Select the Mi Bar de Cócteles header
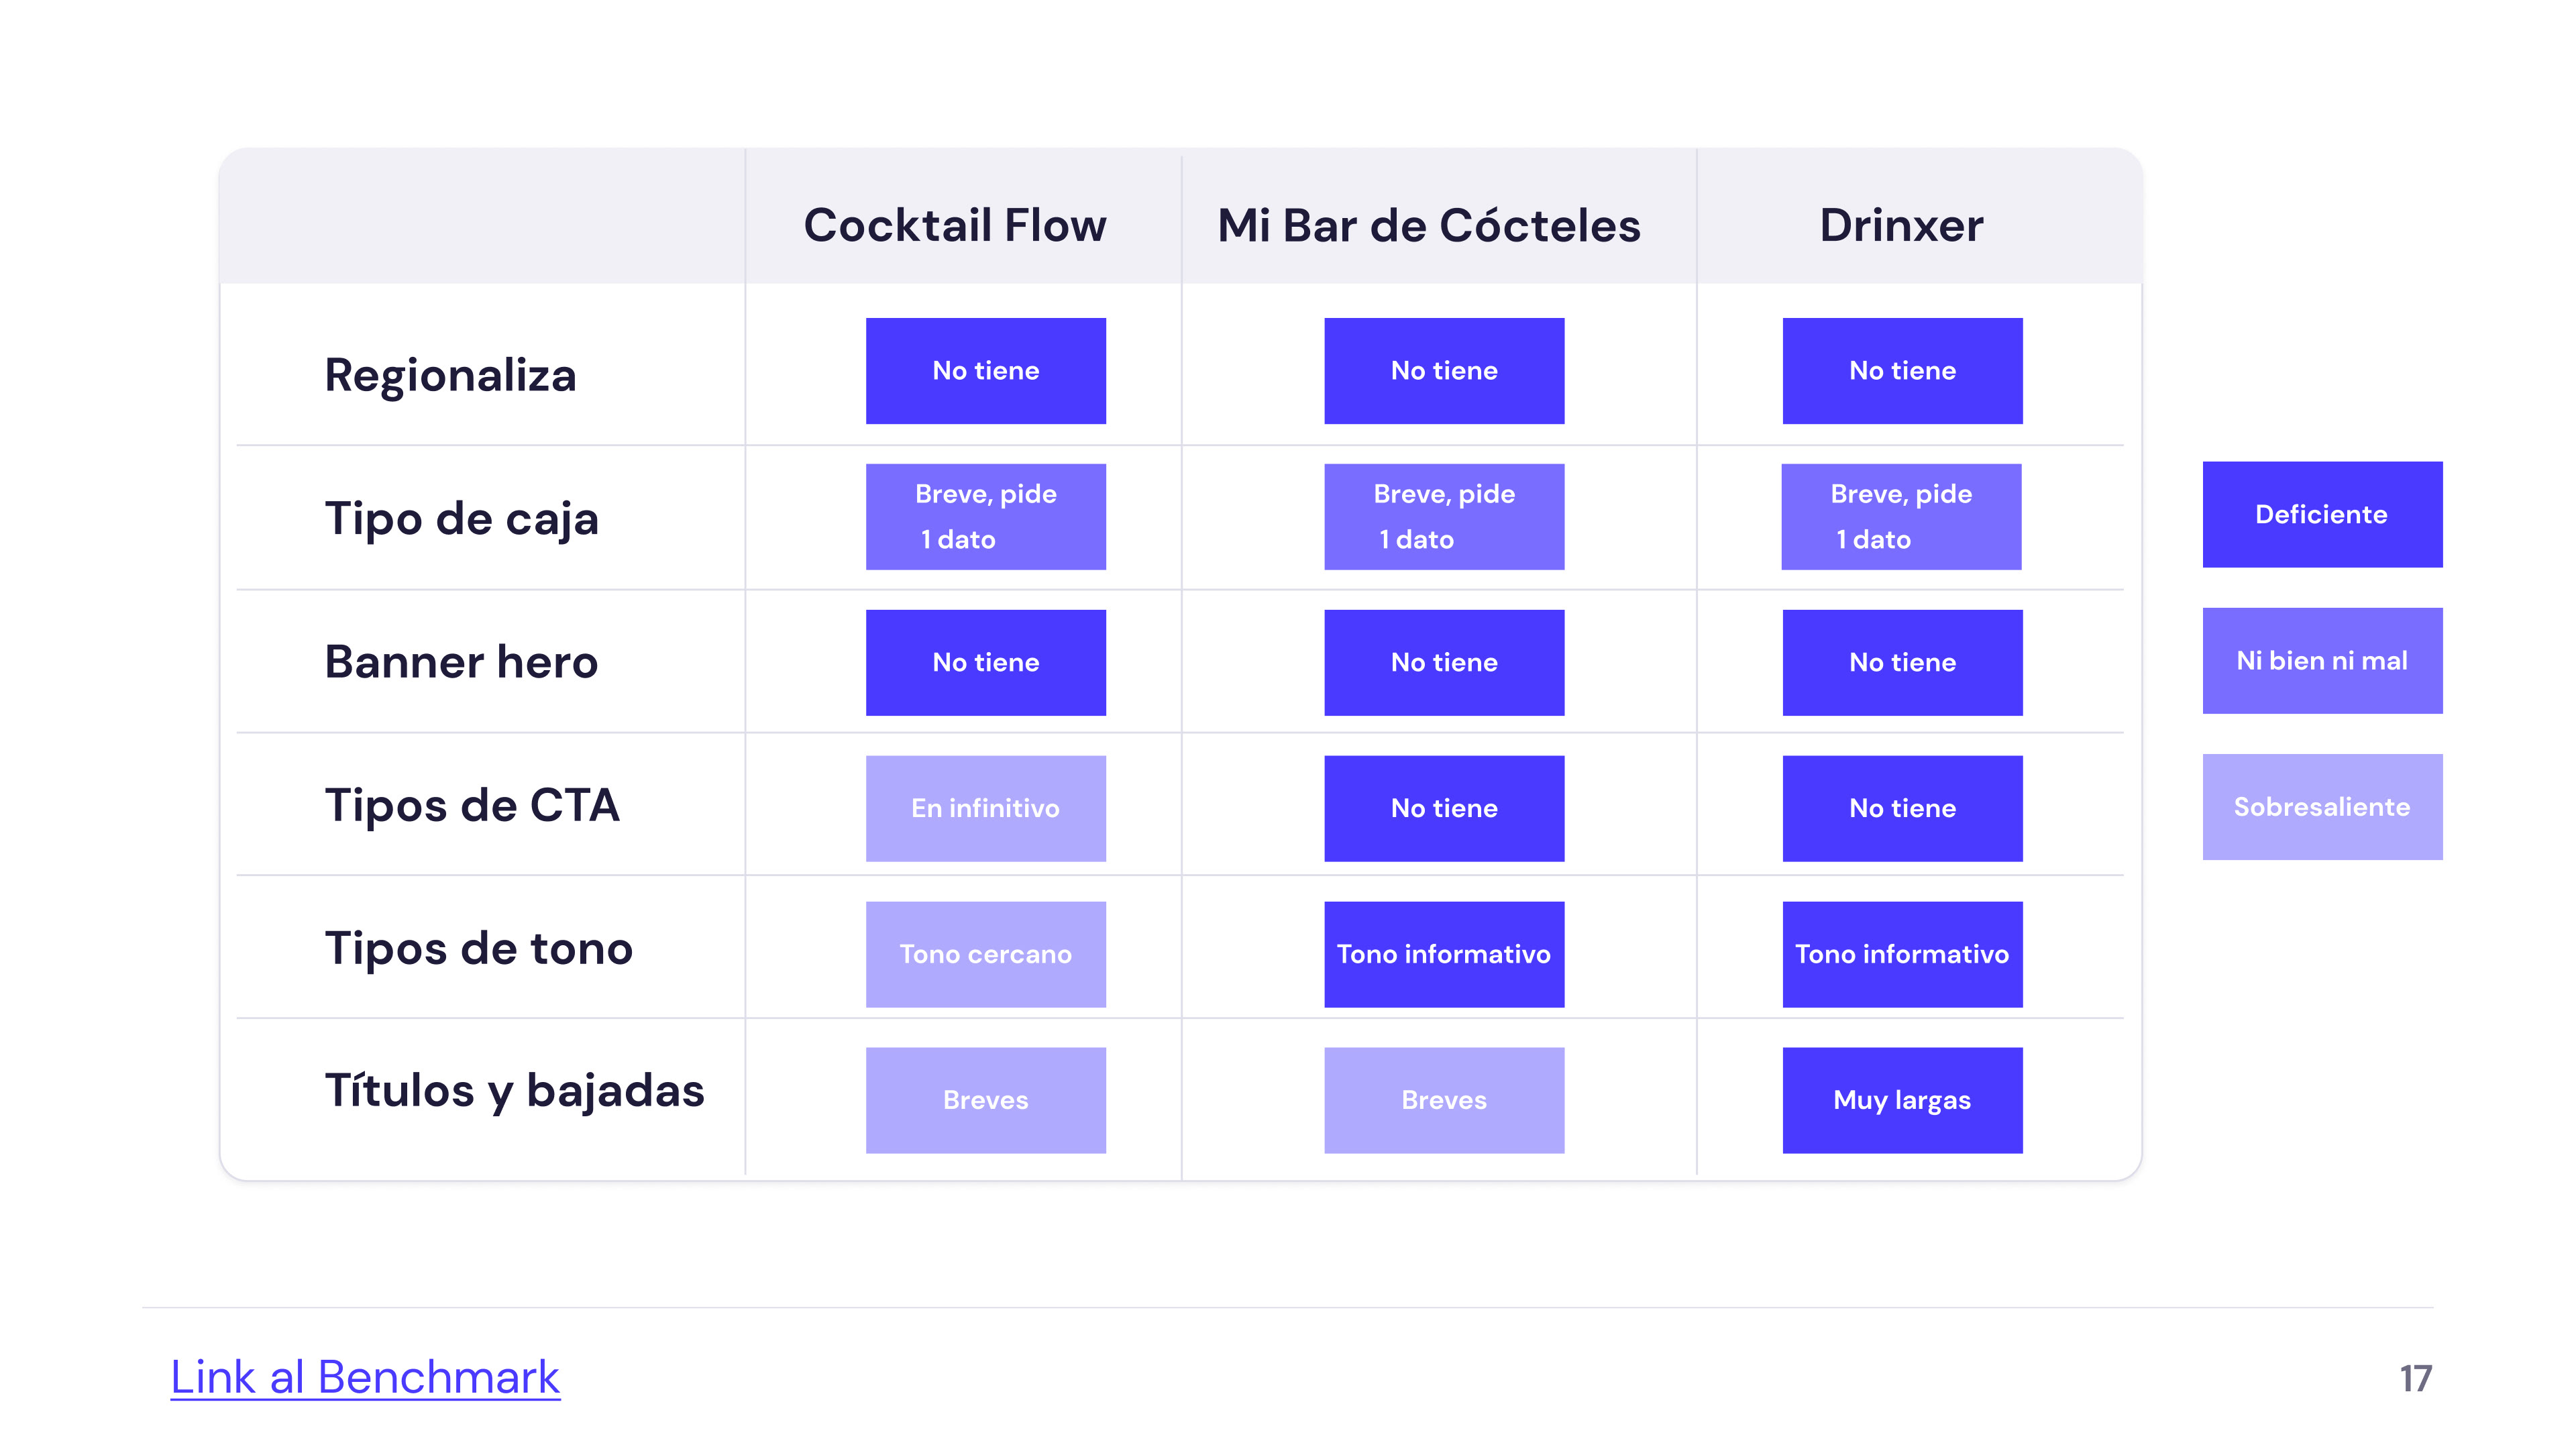The image size is (2576, 1449). [1428, 225]
